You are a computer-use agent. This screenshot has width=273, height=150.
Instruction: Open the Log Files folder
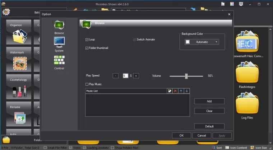(247, 103)
